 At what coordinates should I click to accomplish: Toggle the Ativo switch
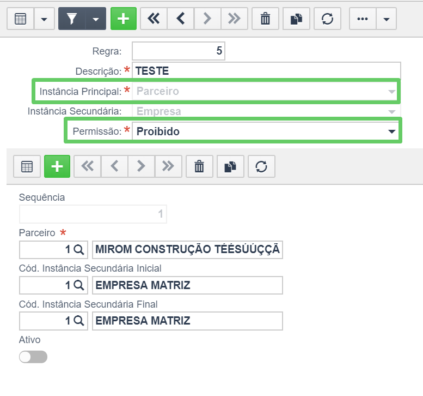click(x=33, y=357)
